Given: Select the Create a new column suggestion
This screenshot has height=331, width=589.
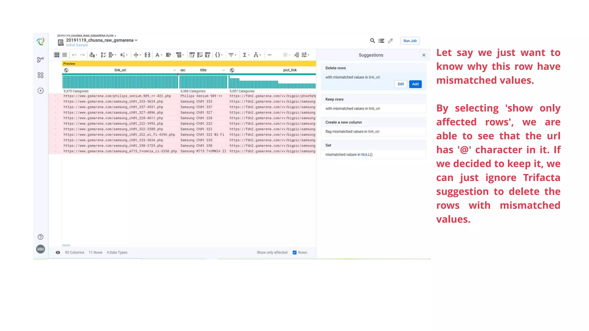Looking at the screenshot, I should pos(373,127).
